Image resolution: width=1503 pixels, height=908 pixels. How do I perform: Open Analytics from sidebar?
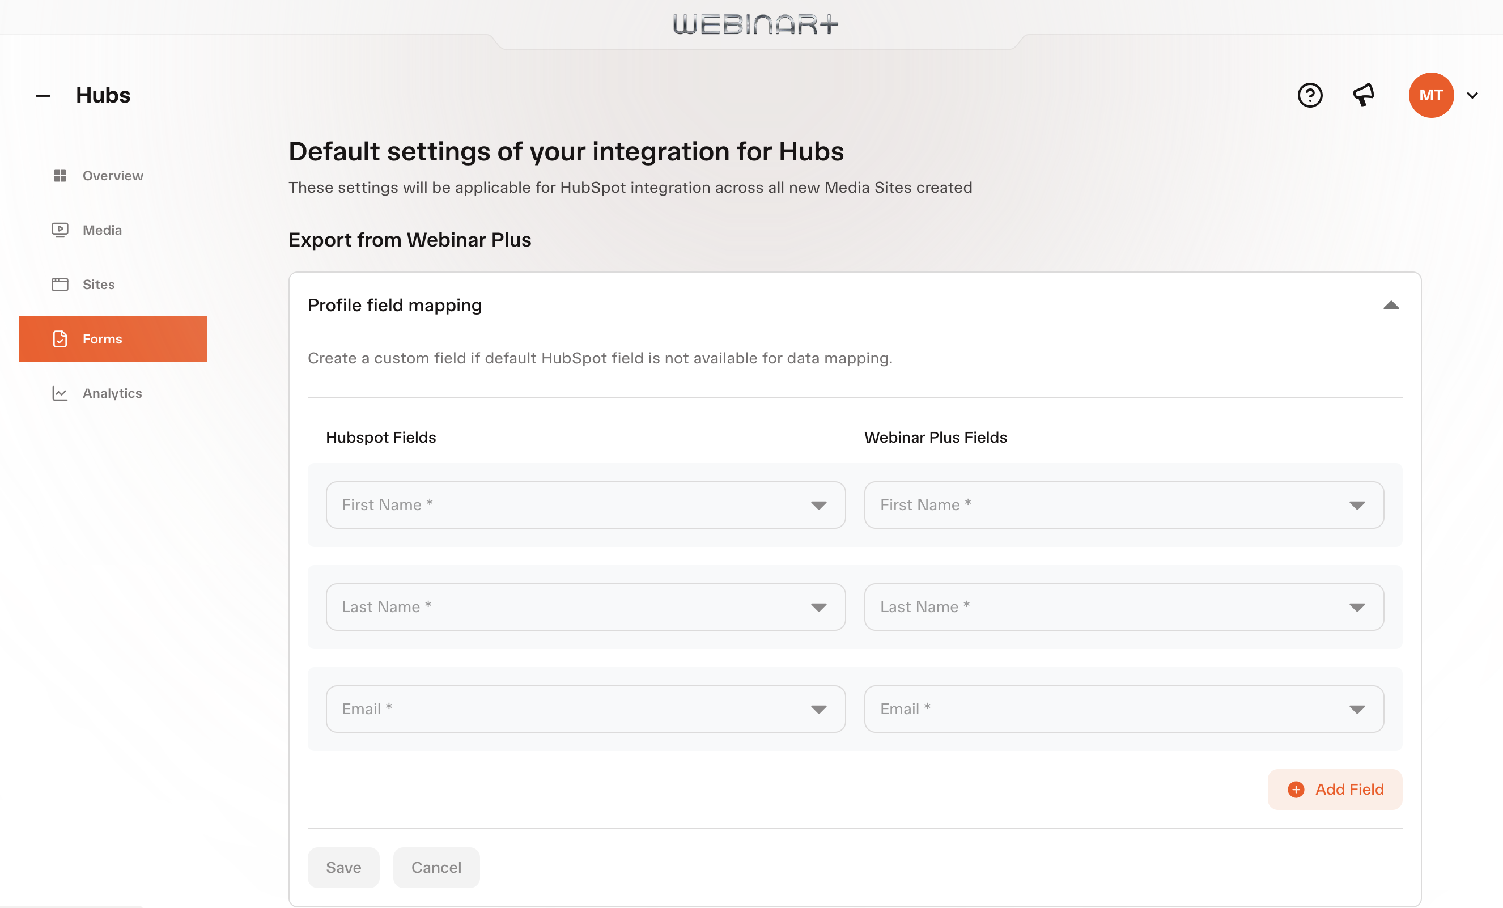click(x=113, y=393)
